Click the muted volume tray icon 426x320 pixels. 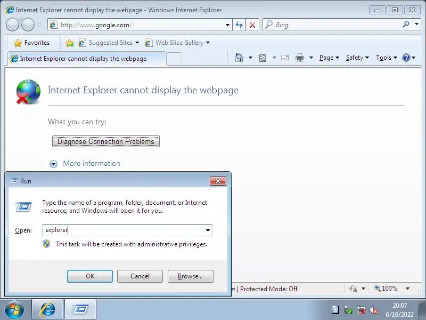tap(374, 310)
